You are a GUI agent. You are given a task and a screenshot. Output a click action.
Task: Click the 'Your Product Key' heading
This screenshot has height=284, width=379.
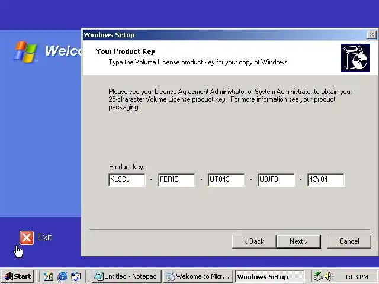125,51
